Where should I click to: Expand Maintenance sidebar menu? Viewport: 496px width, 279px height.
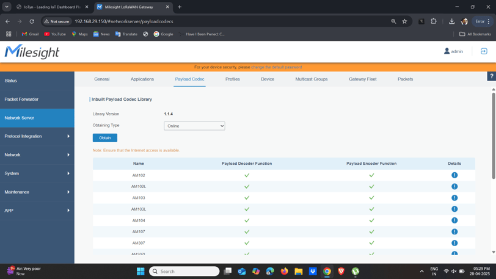pos(37,192)
